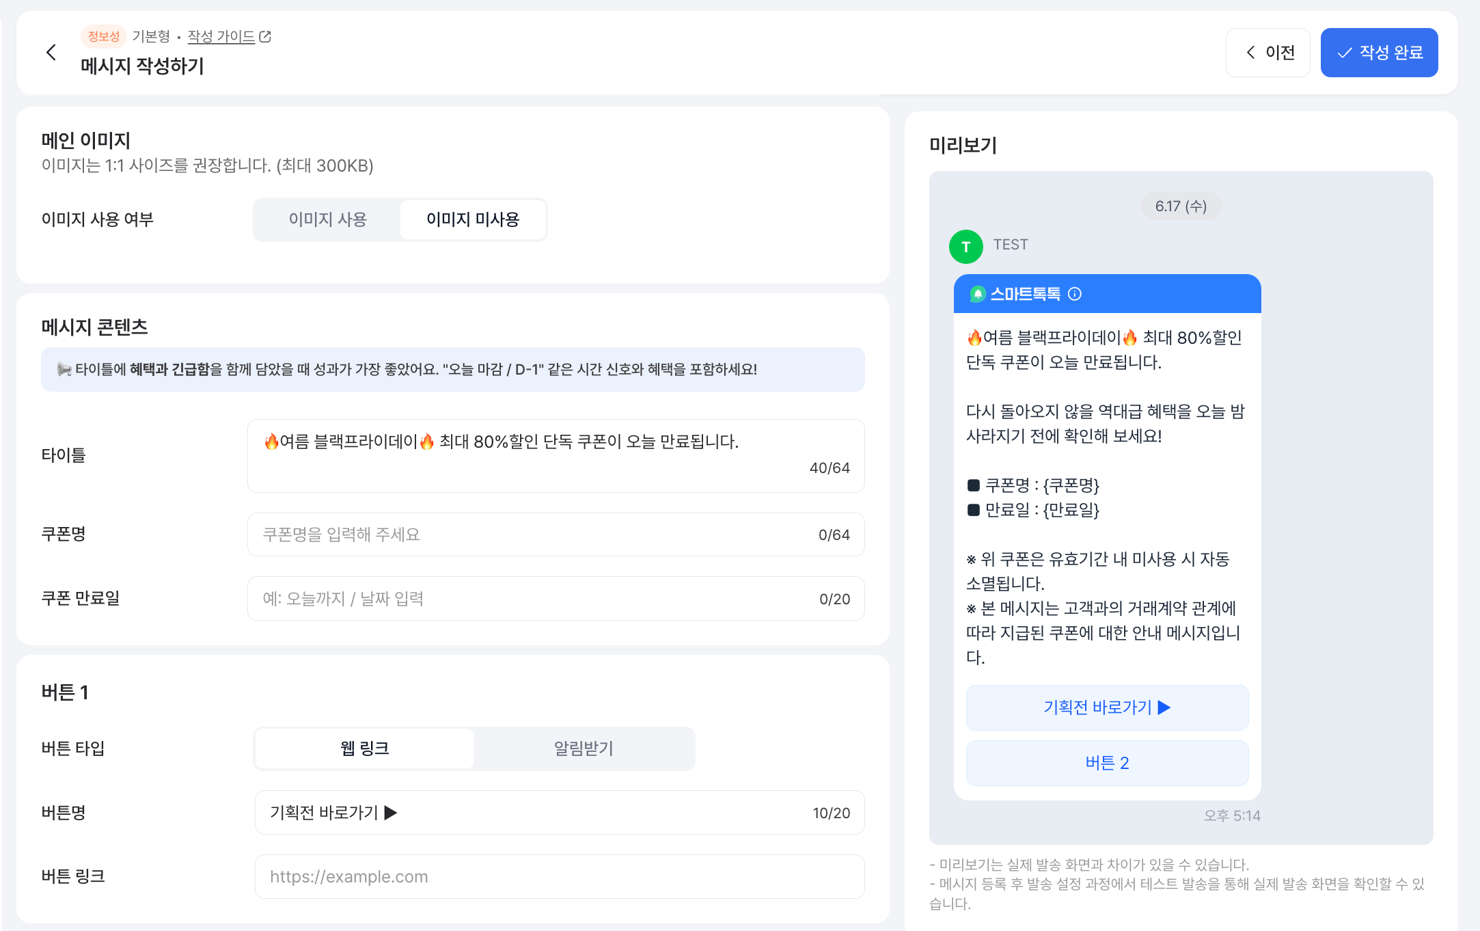
Task: Click the 버튼명 input field
Action: 560,813
